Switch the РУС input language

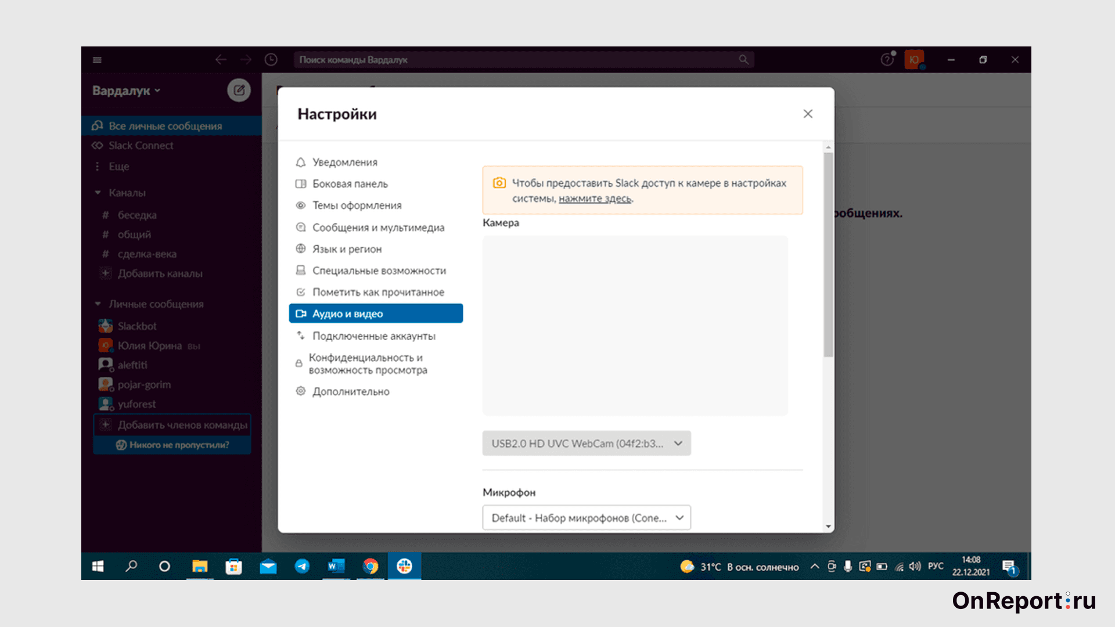coord(936,566)
